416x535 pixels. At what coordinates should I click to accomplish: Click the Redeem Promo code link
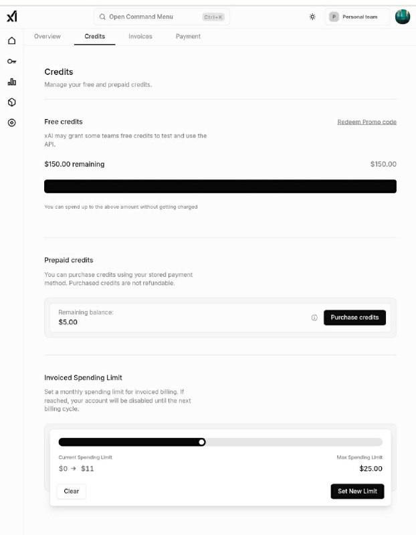point(367,121)
